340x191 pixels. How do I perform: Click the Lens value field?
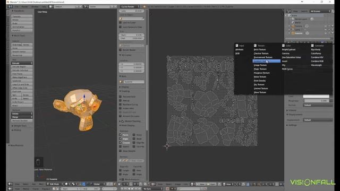pos(131,11)
